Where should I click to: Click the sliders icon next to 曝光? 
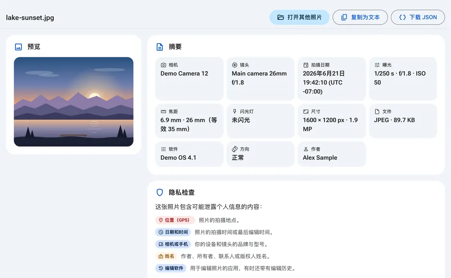click(377, 65)
